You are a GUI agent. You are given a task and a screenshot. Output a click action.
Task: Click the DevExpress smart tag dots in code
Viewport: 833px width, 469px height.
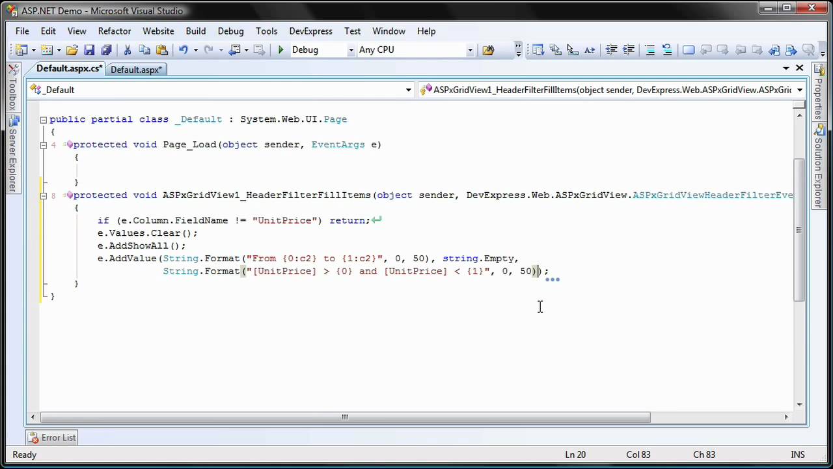(552, 280)
